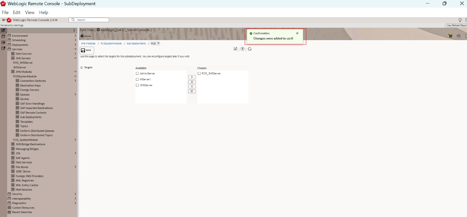Select Uniform Distributed Queues tree item
467x217 pixels.
click(x=37, y=131)
